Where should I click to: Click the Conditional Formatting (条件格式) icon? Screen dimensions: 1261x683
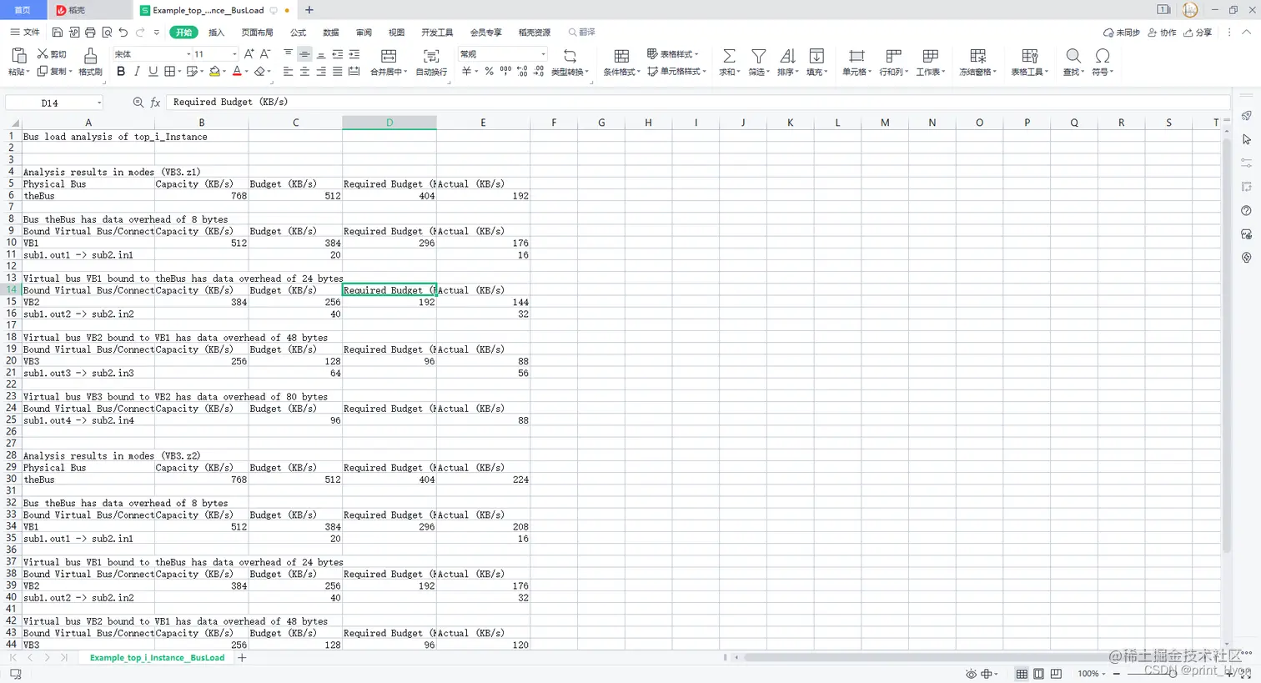621,56
